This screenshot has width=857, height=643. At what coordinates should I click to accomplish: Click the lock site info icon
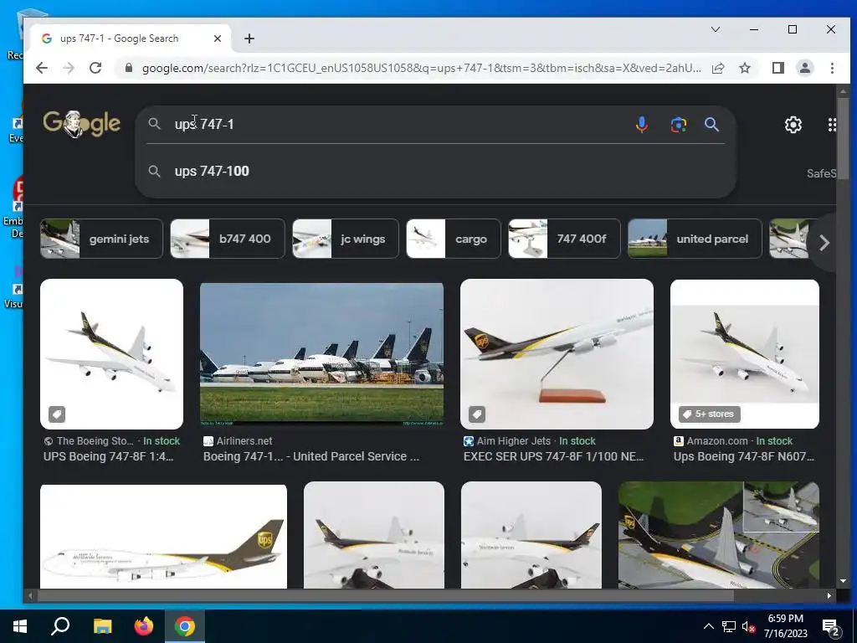[129, 68]
